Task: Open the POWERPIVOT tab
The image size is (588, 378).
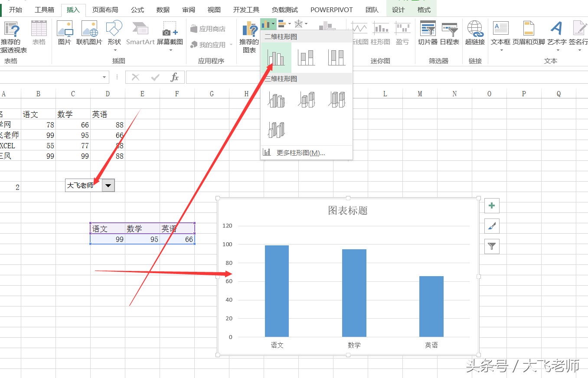Action: (x=332, y=10)
